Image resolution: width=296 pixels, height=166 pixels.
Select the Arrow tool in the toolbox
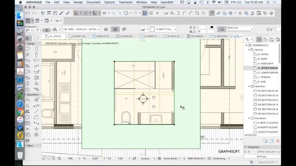pos(28,39)
